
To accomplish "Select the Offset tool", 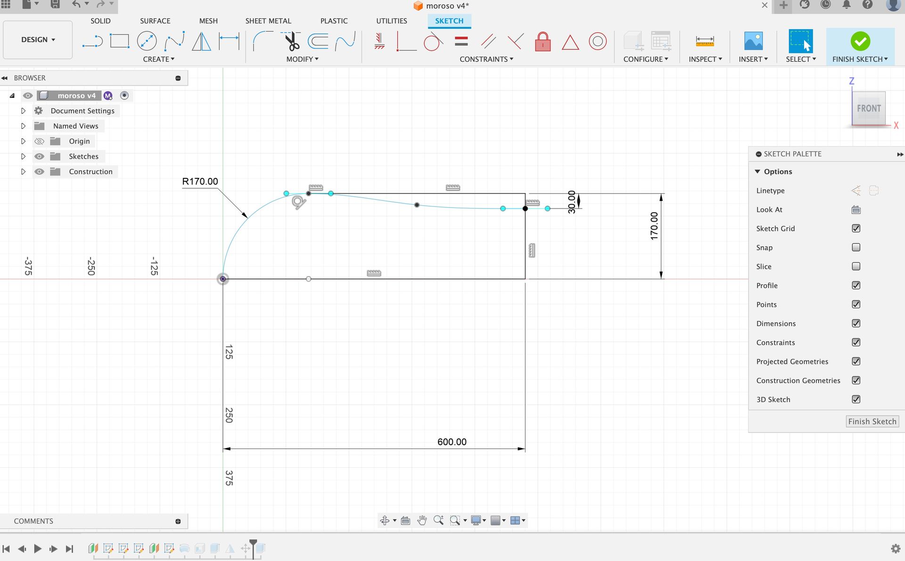I will coord(318,41).
